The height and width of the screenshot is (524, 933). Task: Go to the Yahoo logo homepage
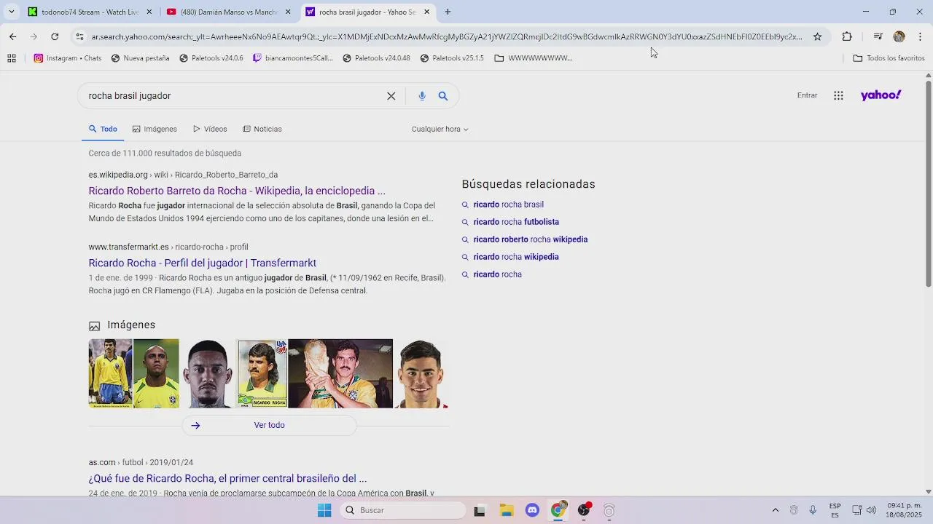pos(881,95)
